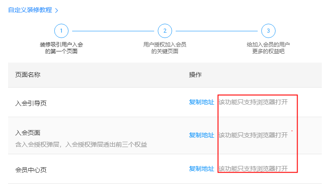The width and height of the screenshot is (324, 186).
Task: Click 该功能只支持浏览器打开 note in 入会引导页 row
Action: pyautogui.click(x=253, y=102)
